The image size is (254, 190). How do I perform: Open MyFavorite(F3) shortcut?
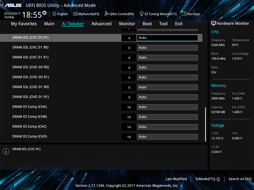click(x=89, y=14)
